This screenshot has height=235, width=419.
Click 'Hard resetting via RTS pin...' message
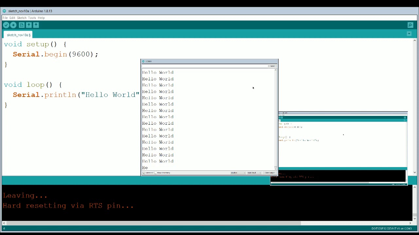click(68, 206)
